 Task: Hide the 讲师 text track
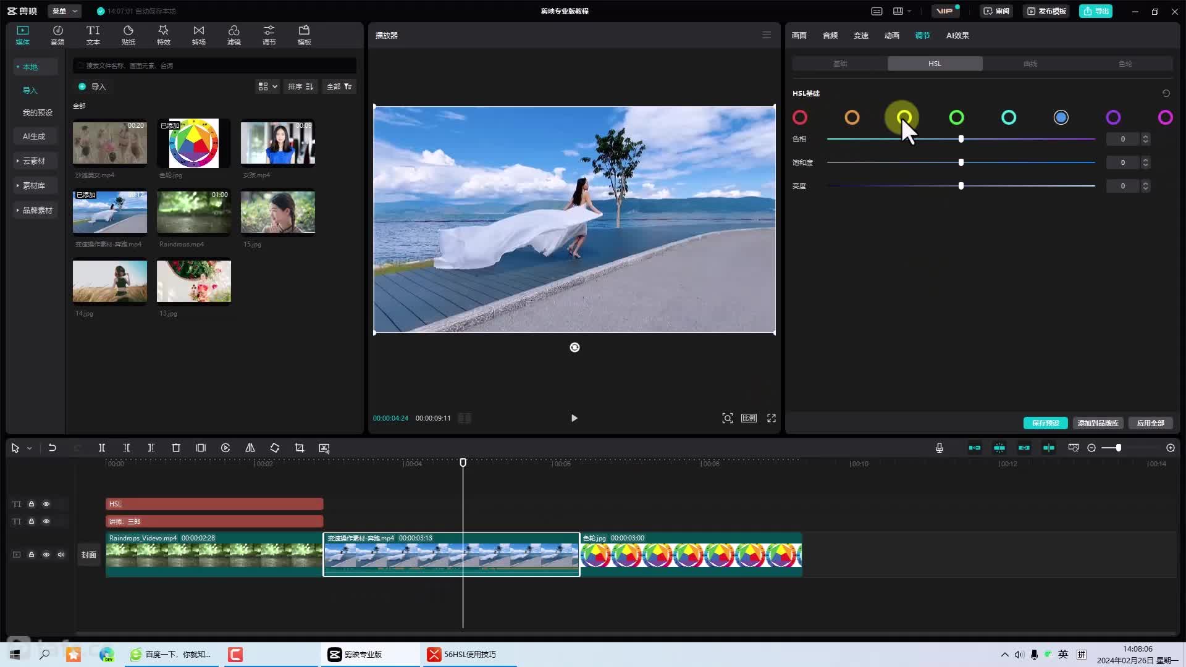pyautogui.click(x=46, y=521)
